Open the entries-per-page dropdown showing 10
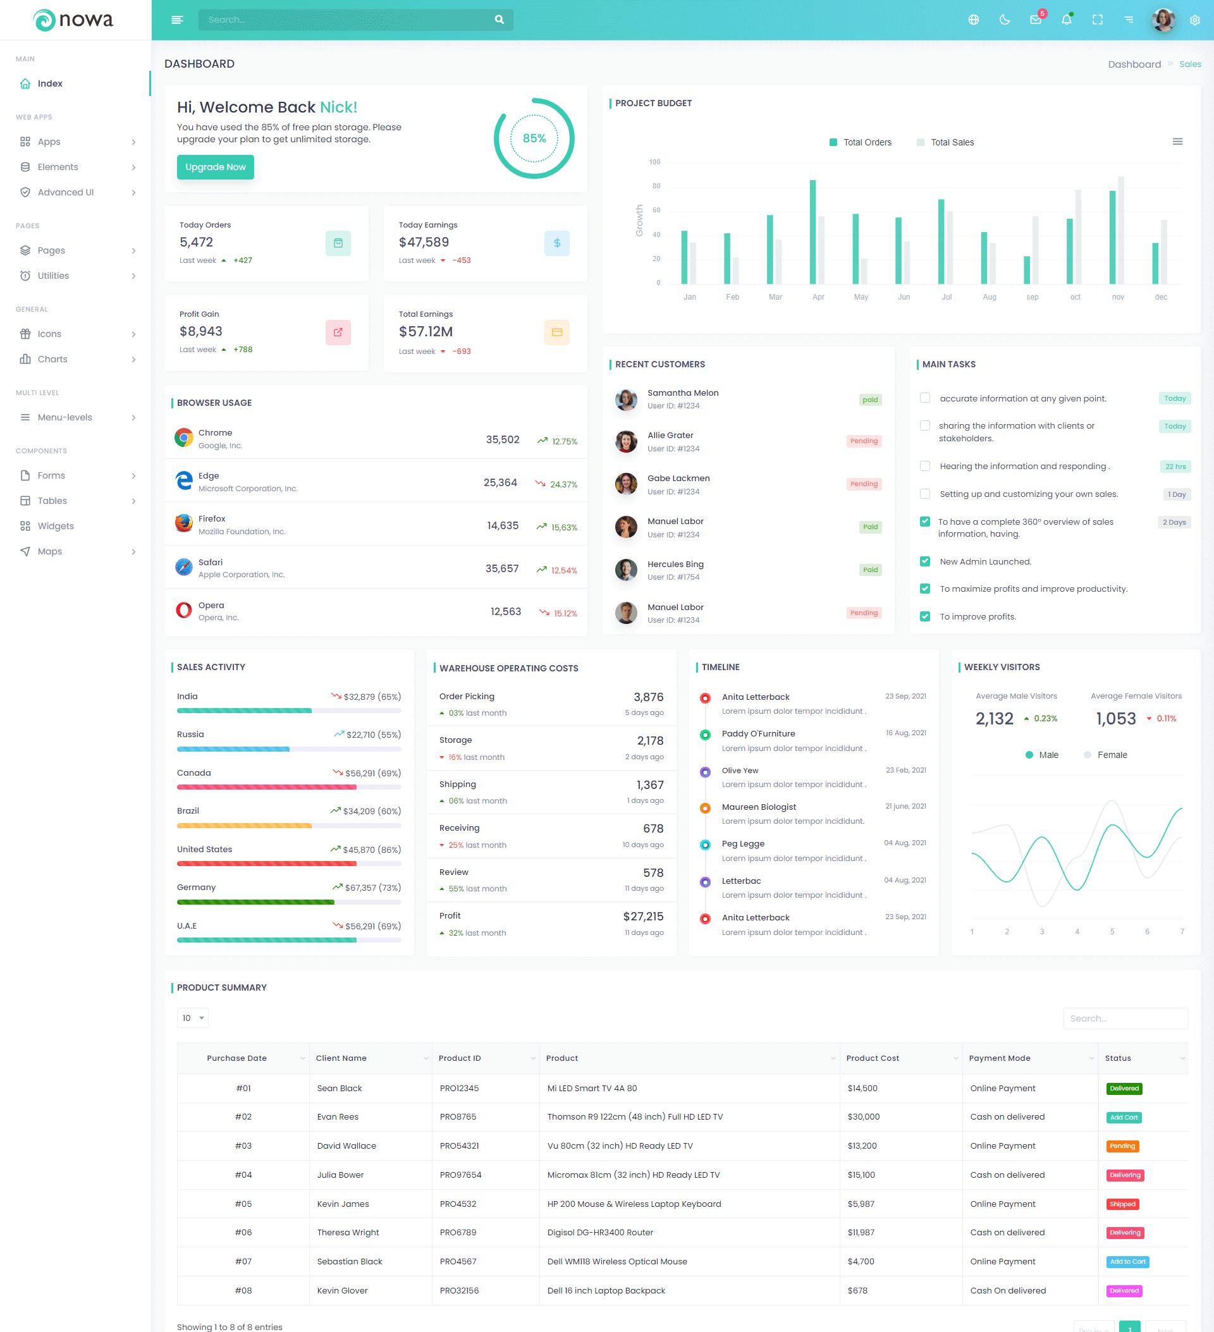The height and width of the screenshot is (1332, 1214). point(193,1018)
